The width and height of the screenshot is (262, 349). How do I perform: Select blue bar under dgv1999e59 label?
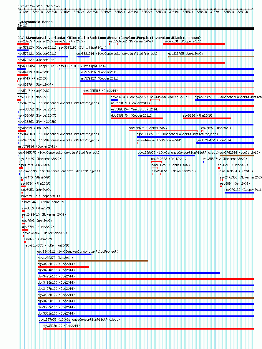click(166, 156)
